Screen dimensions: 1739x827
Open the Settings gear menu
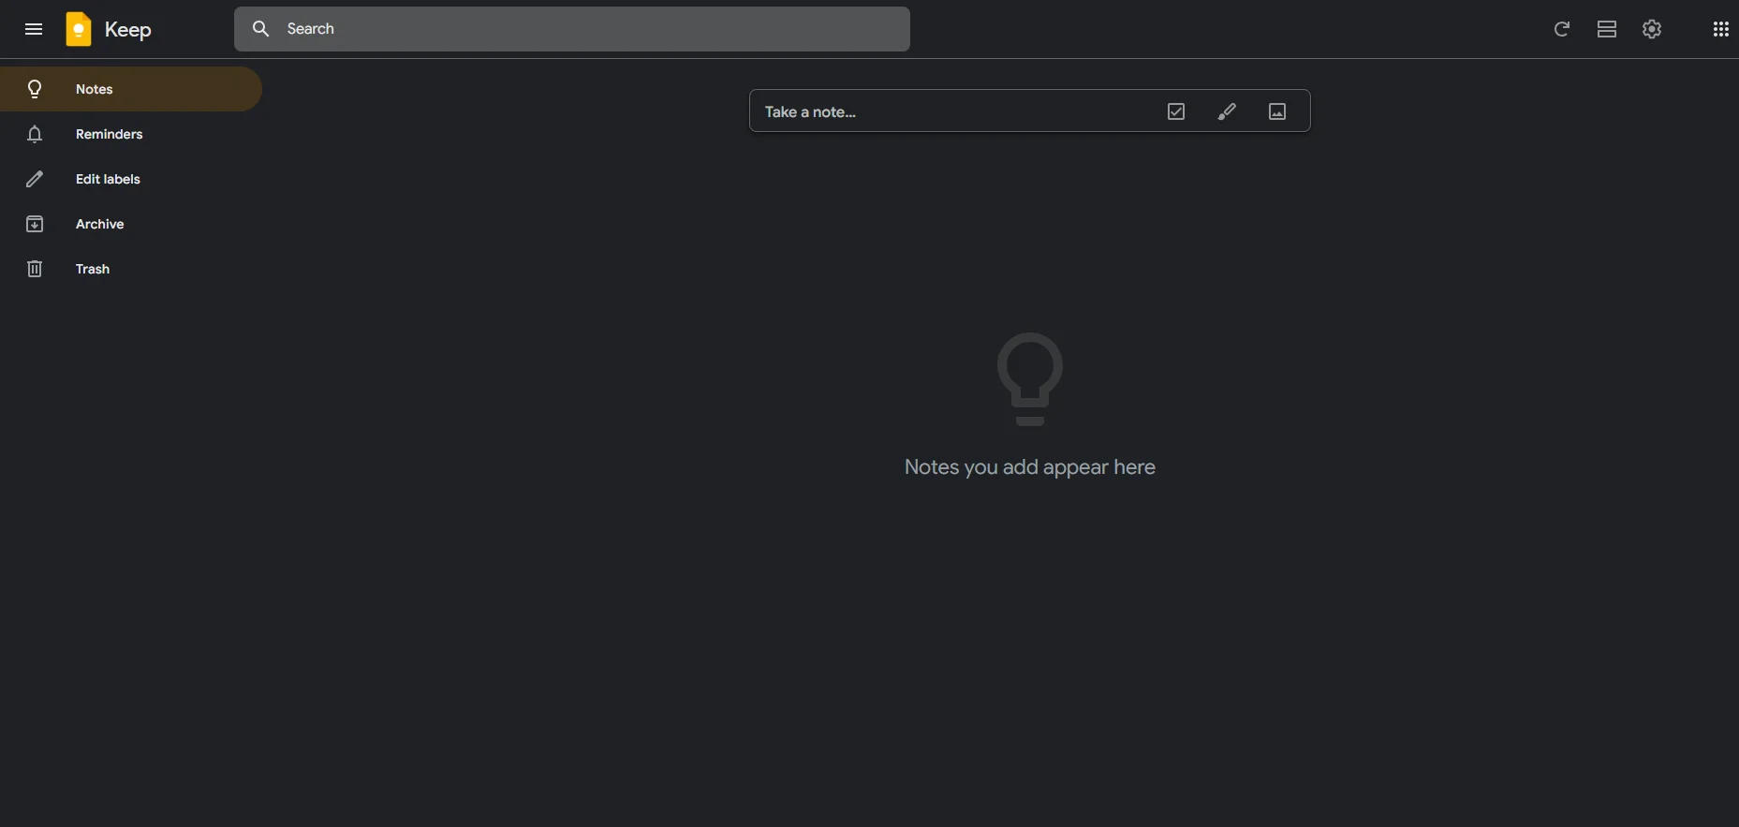(1652, 29)
